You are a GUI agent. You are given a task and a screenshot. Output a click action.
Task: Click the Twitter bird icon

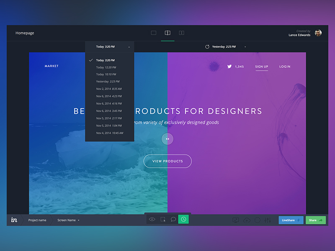tap(229, 67)
